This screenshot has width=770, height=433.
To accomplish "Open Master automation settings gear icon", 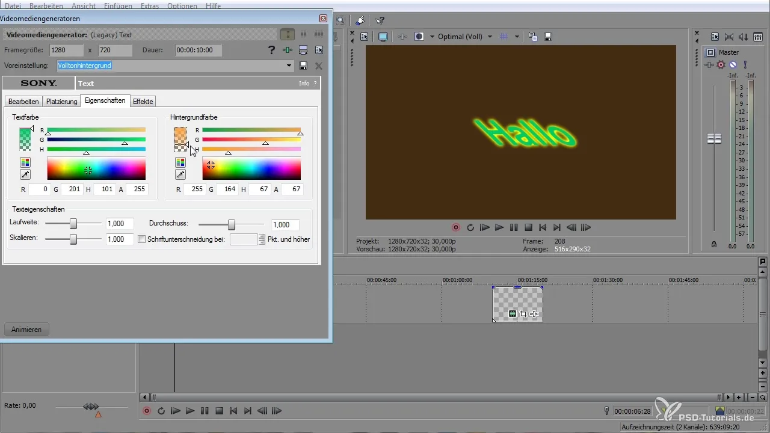I will pyautogui.click(x=721, y=64).
